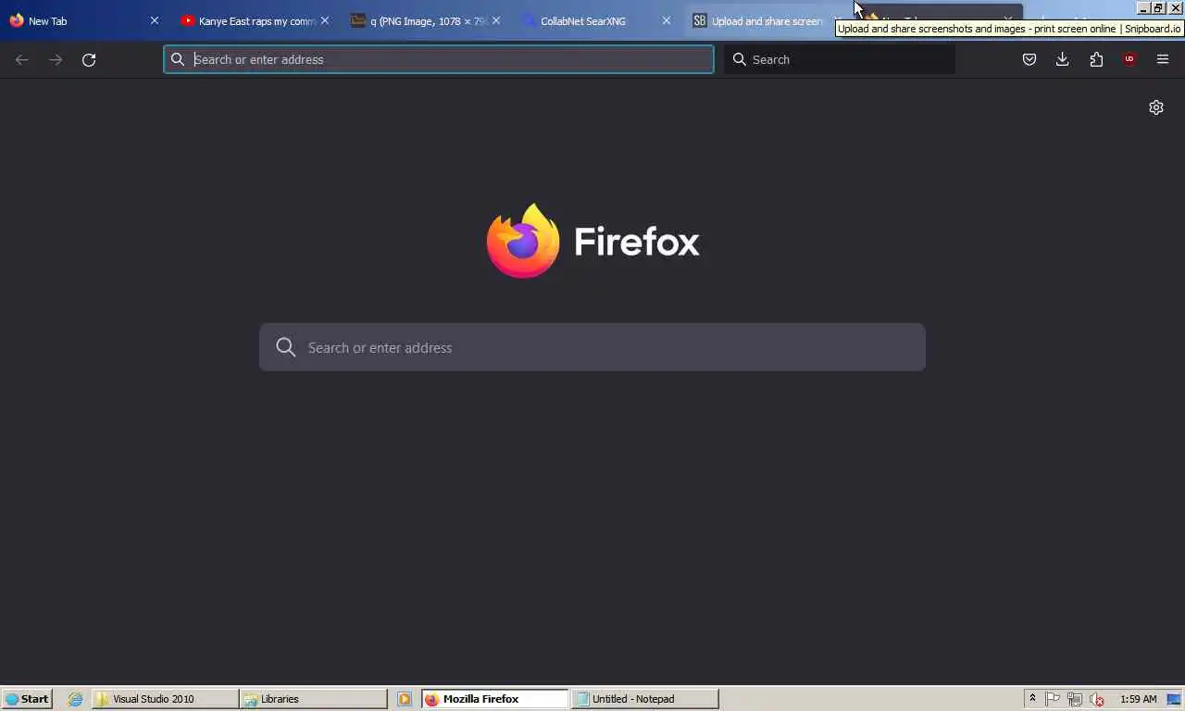Switch to the CollabNet SearXNG tab

click(x=596, y=20)
